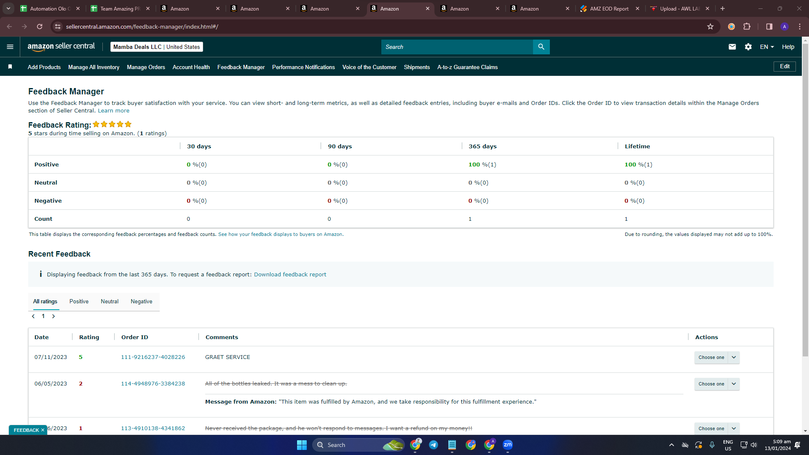Show hidden system tray icons
This screenshot has height=455, width=809.
click(672, 445)
